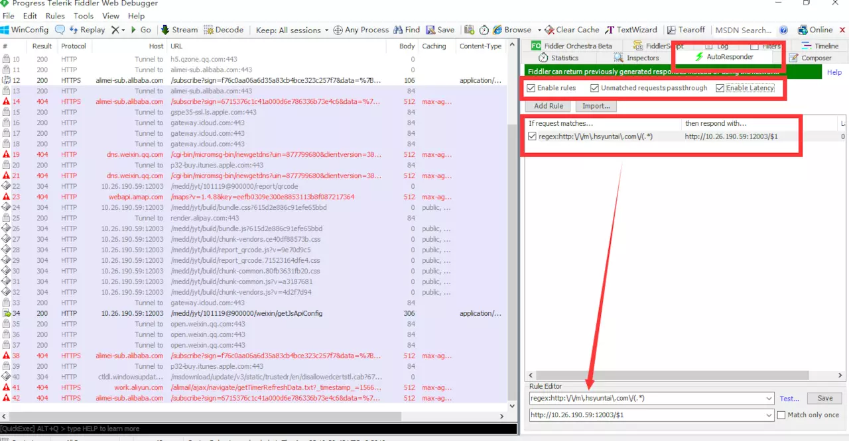Click the rules list horizontal scrollbar
Screen dimensions: 849x441
pos(685,375)
